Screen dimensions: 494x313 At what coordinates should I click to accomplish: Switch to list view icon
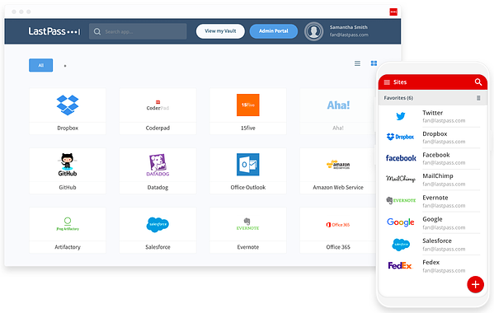point(357,63)
